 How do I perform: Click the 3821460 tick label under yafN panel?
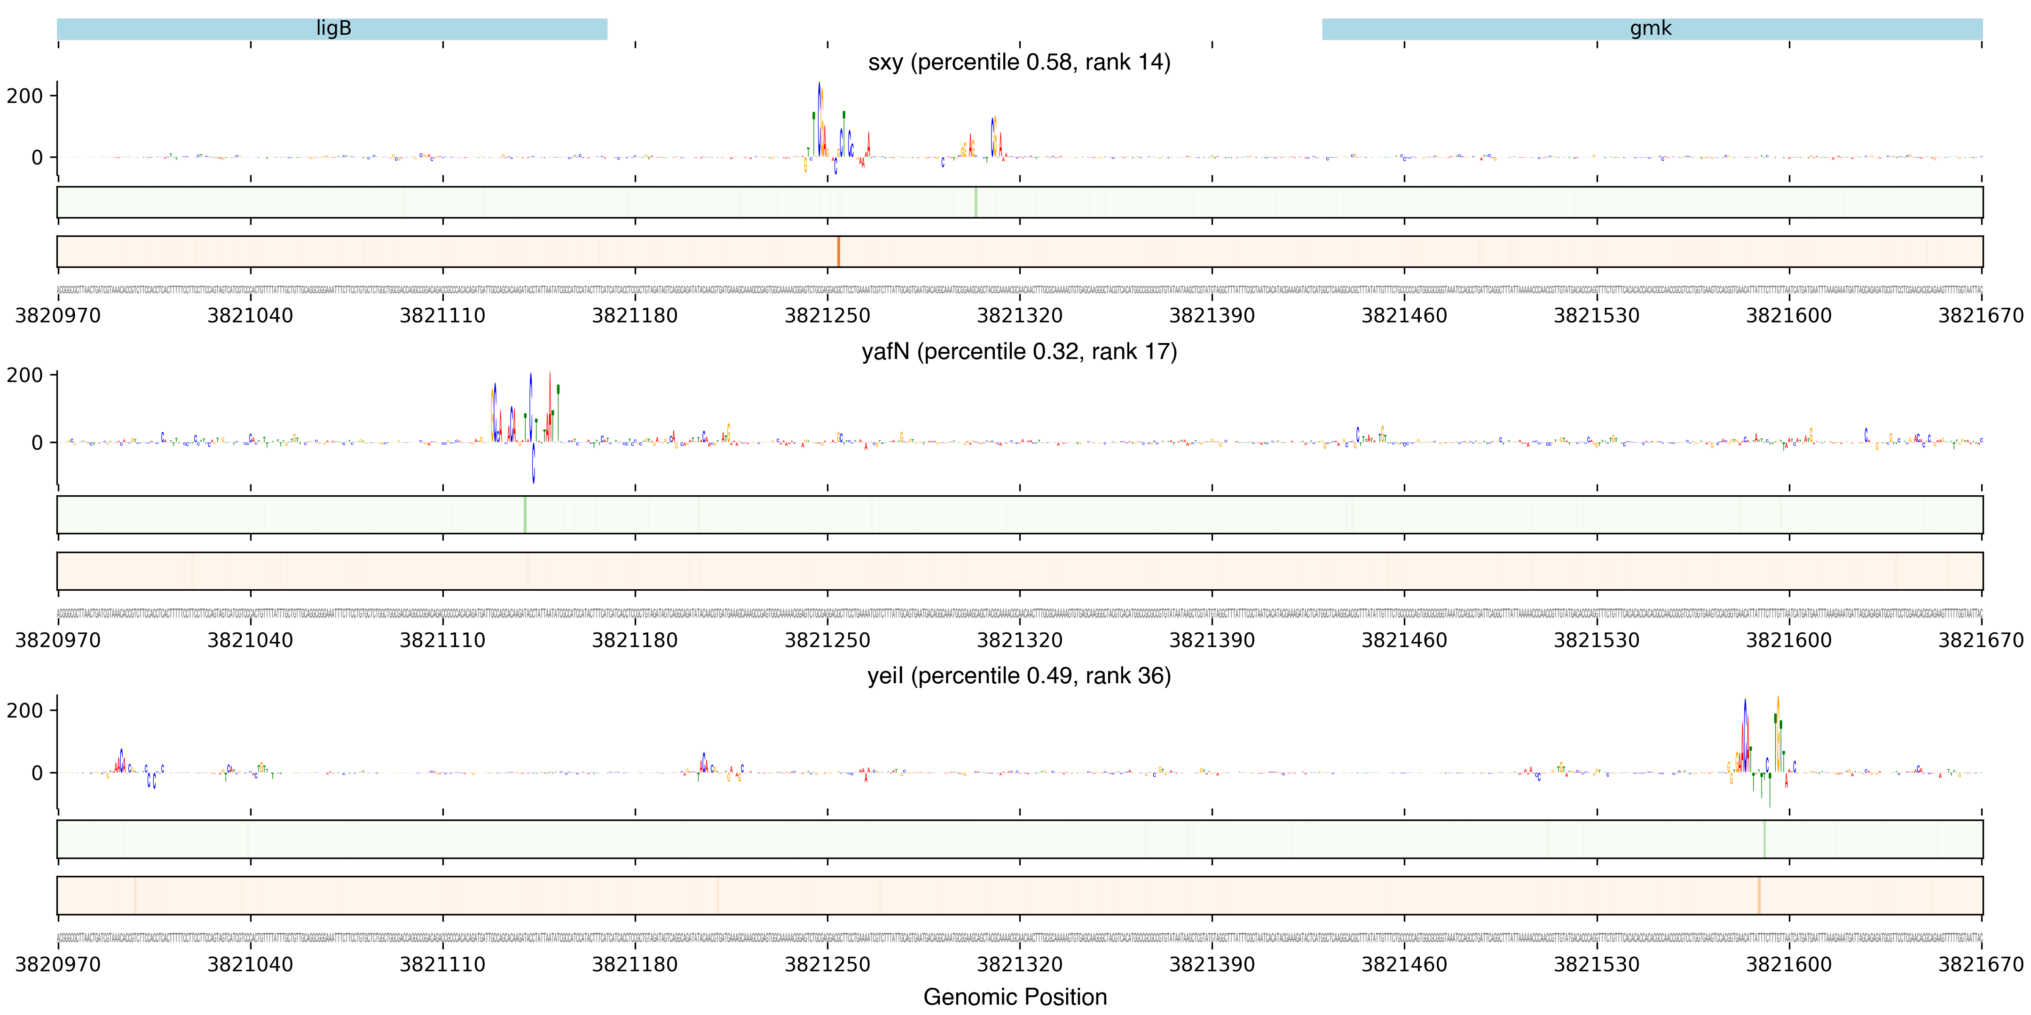1404,640
